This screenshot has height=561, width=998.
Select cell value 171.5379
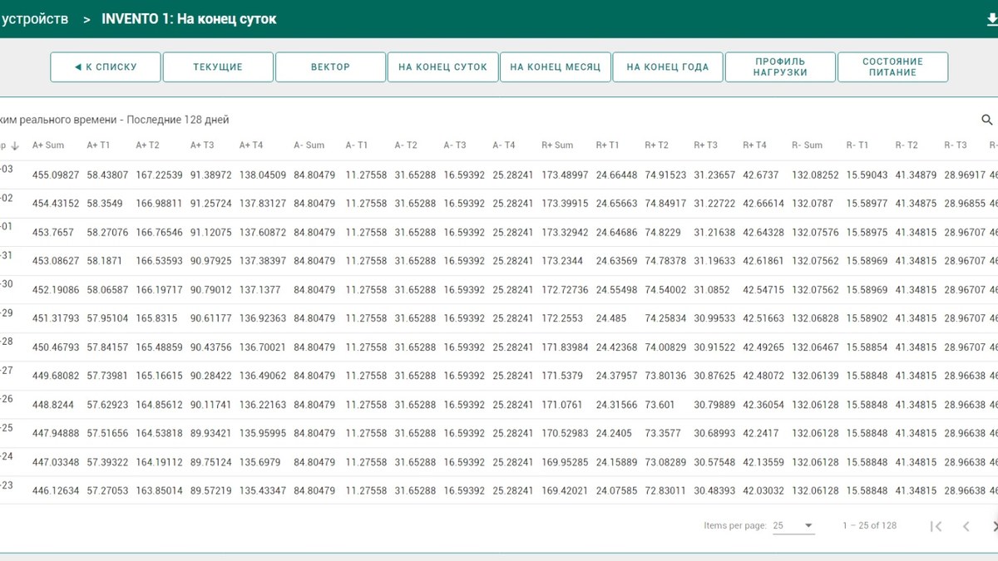(562, 376)
